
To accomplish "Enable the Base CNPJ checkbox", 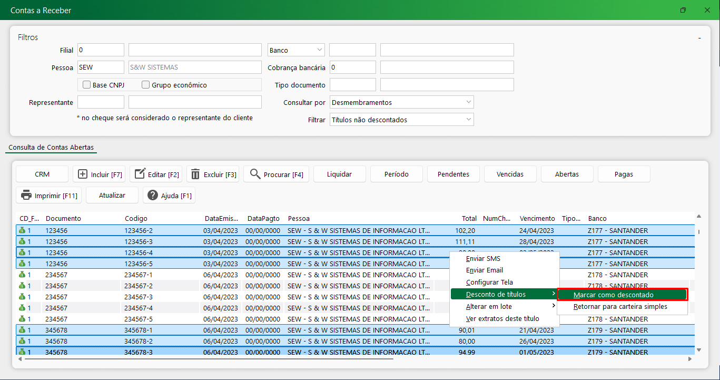I will point(87,85).
